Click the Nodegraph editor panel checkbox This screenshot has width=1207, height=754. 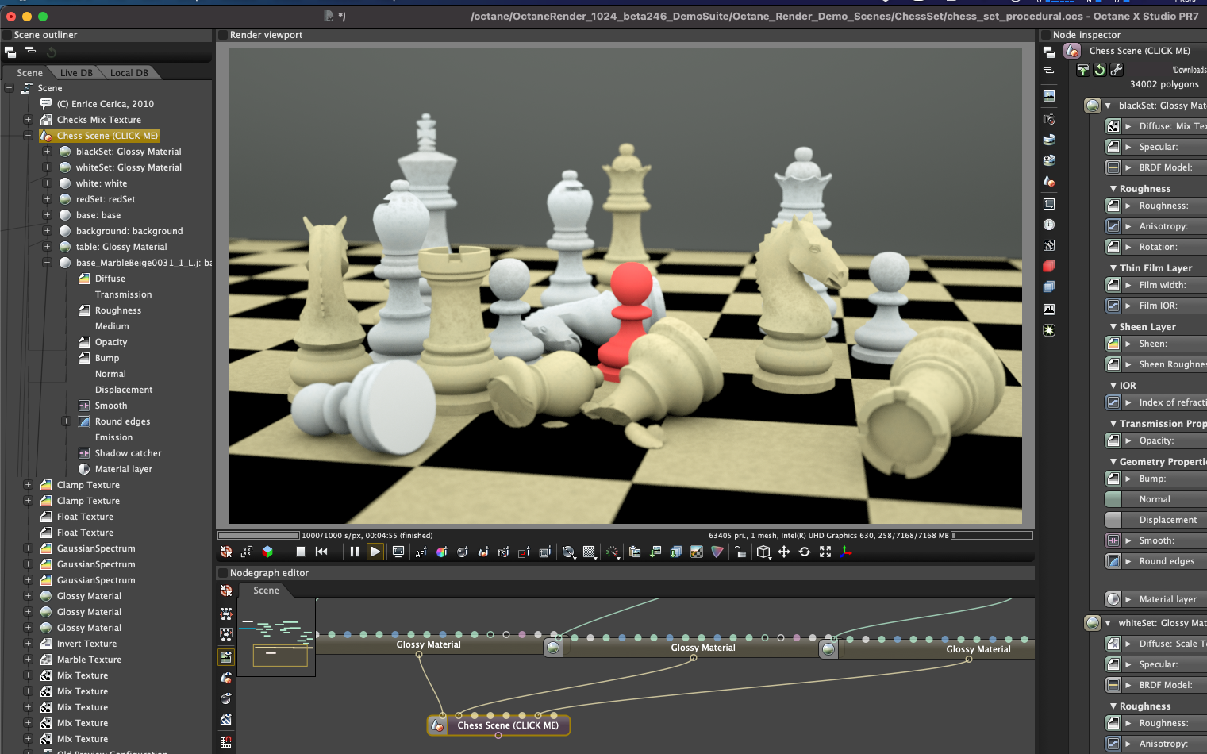coord(223,573)
